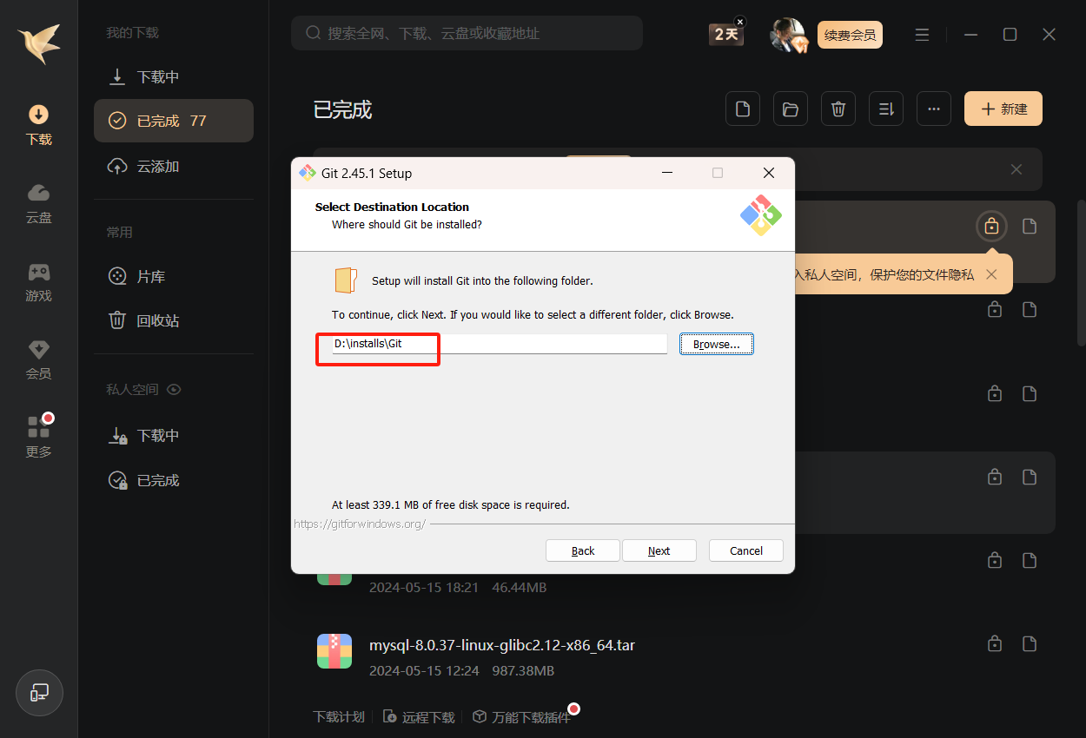
Task: Open the 更多 more apps section
Action: 38,437
